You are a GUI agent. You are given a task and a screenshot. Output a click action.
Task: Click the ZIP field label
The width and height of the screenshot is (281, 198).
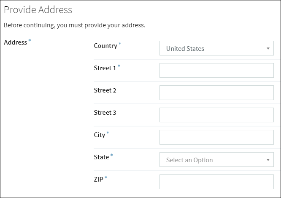(98, 180)
